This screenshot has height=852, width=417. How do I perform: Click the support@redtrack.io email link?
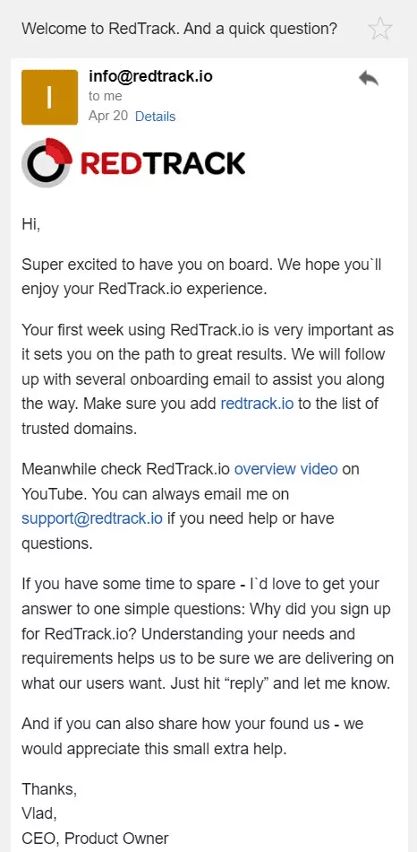(92, 518)
